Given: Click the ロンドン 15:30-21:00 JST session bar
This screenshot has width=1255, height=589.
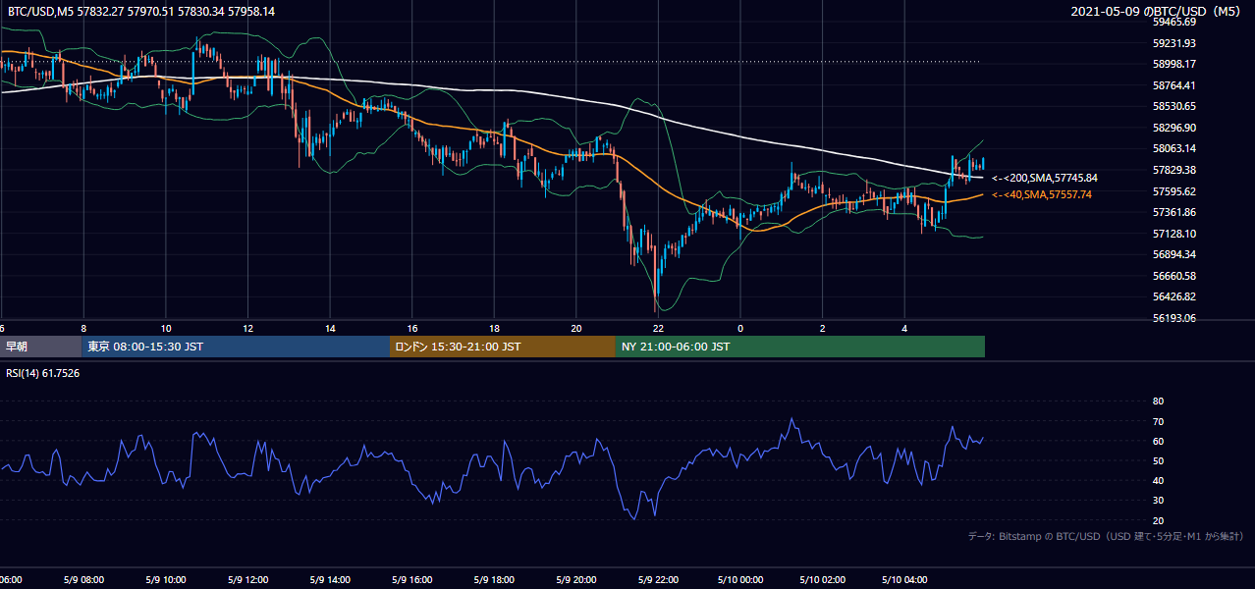Looking at the screenshot, I should 503,347.
